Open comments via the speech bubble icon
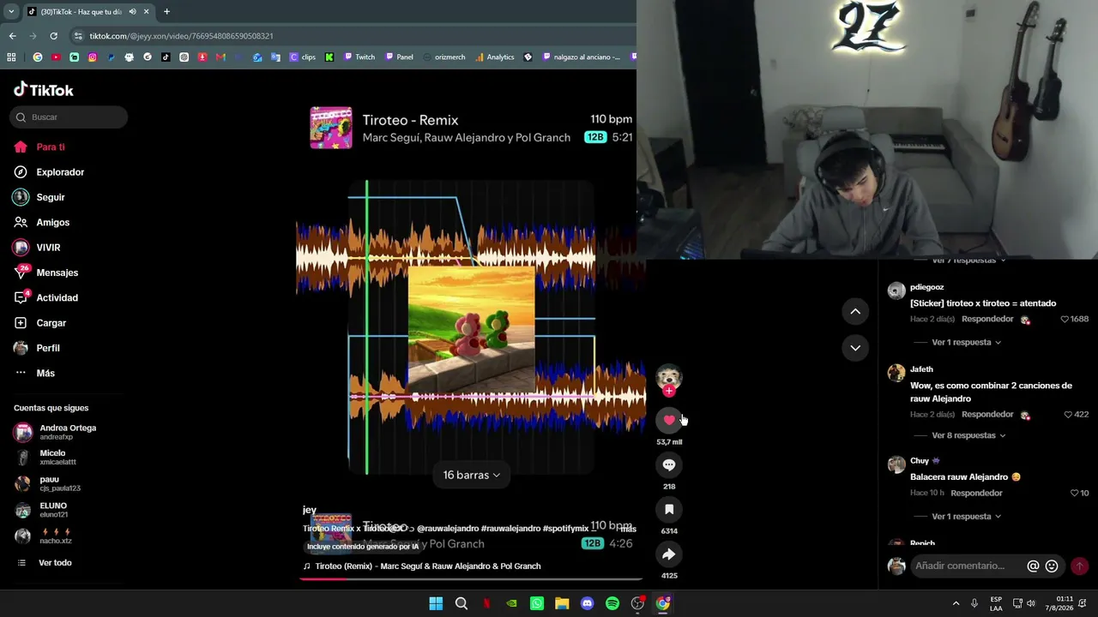Screen dimensions: 1098x617 [x=669, y=464]
